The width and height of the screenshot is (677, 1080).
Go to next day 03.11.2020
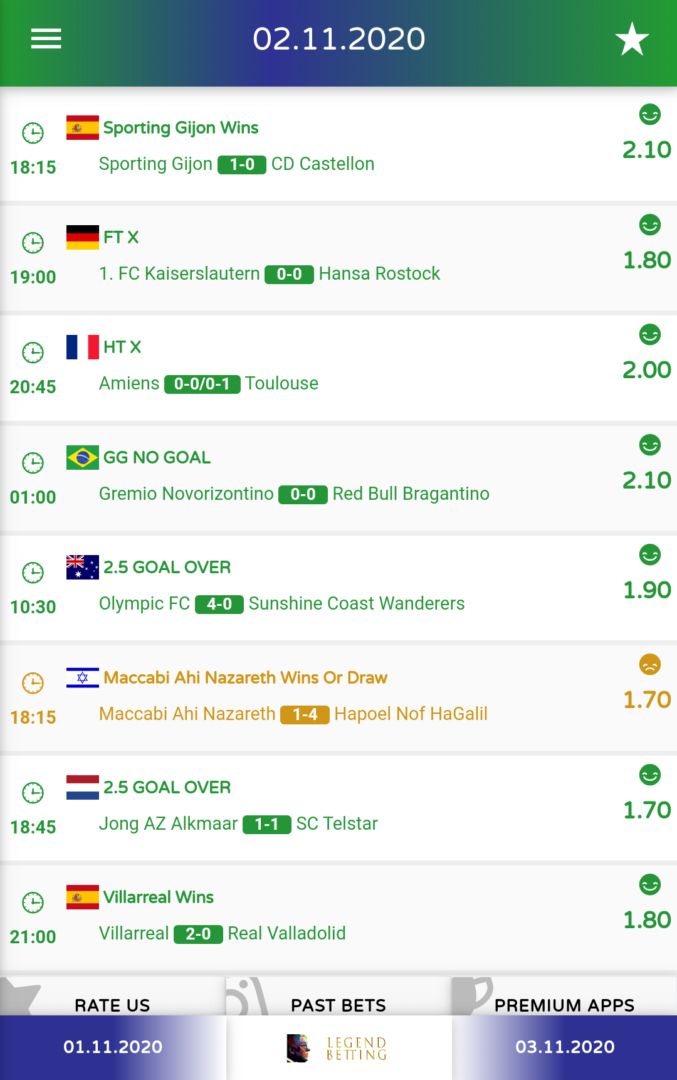point(565,1047)
